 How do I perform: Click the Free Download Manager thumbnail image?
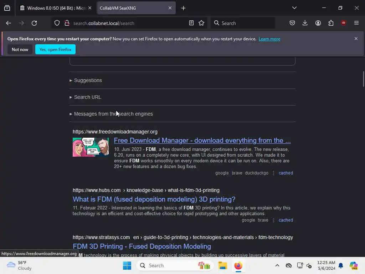tap(91, 147)
